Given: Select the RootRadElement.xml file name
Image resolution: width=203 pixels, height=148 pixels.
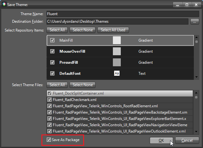Looking at the screenshot, I should click(105, 106).
